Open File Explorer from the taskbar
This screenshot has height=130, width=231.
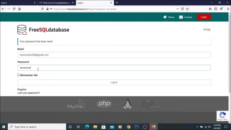(95, 127)
